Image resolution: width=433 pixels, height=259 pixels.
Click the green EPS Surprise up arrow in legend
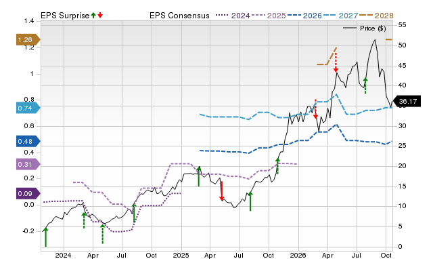tap(93, 16)
